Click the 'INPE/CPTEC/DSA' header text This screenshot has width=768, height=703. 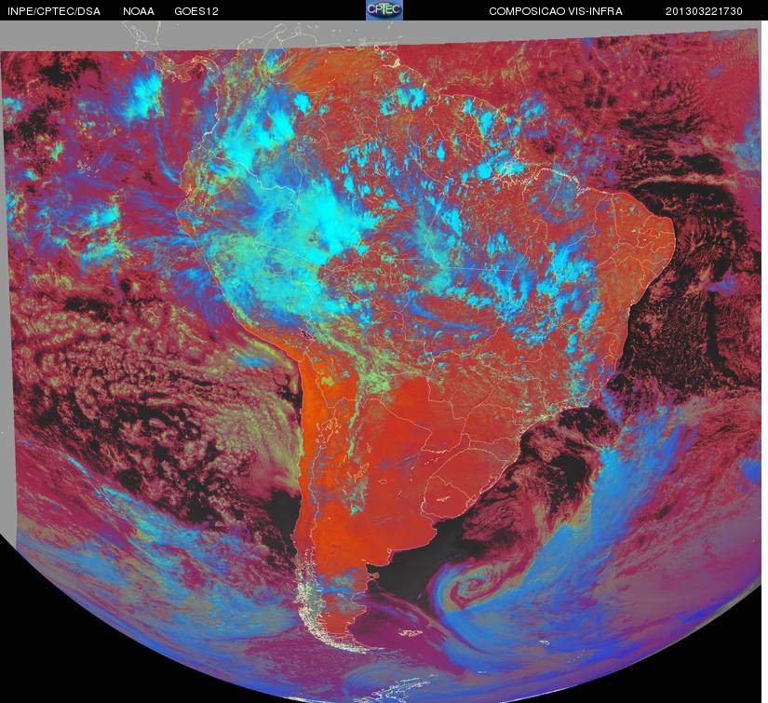[54, 11]
